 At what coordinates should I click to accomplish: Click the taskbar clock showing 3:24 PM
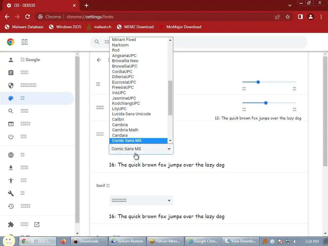click(x=312, y=242)
